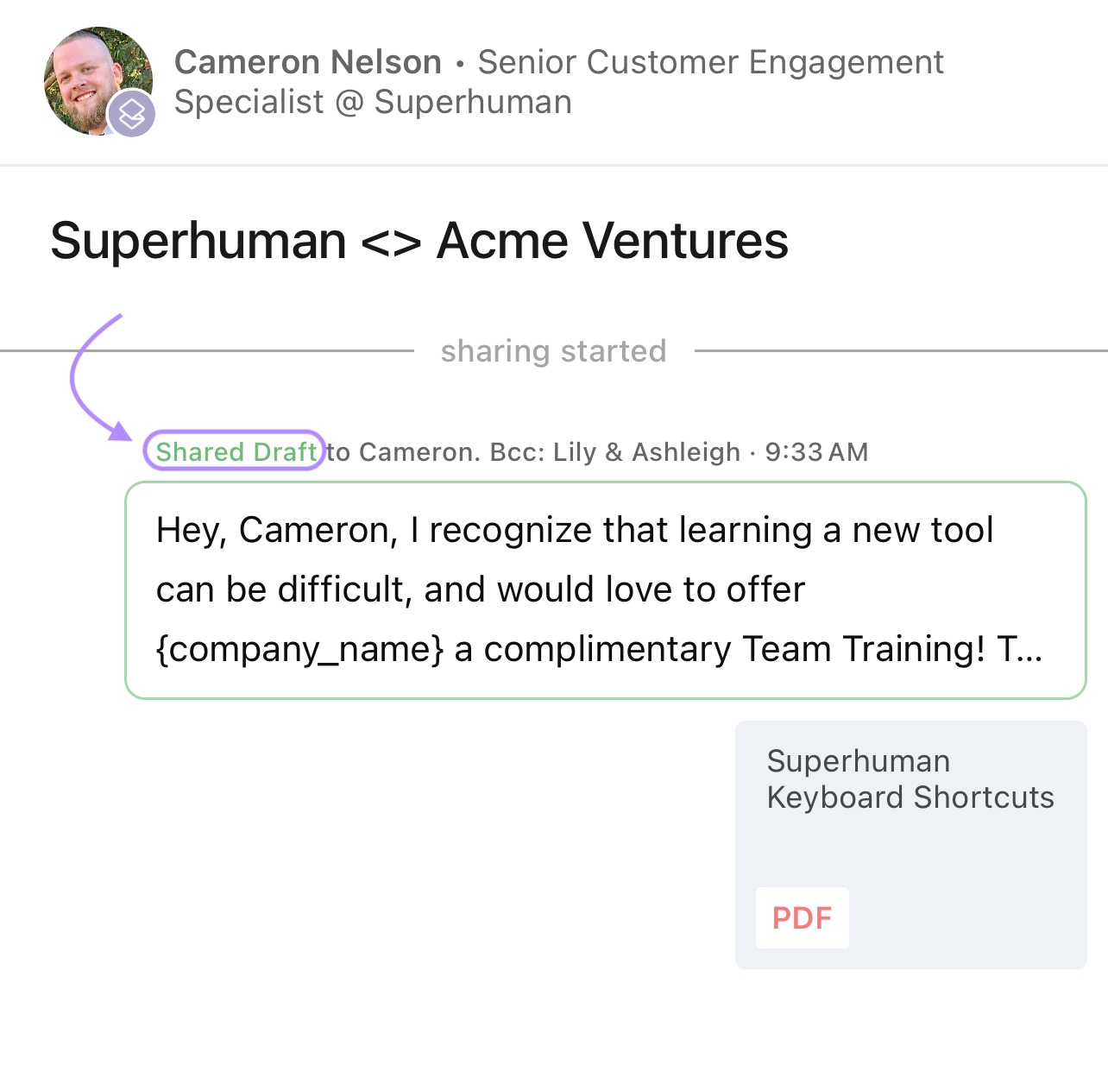
Task: Click the PDF file type badge
Action: point(803,918)
